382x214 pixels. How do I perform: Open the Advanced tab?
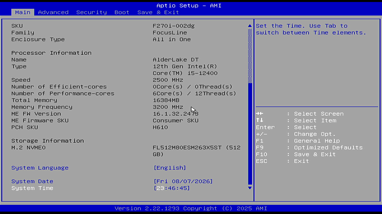(53, 13)
